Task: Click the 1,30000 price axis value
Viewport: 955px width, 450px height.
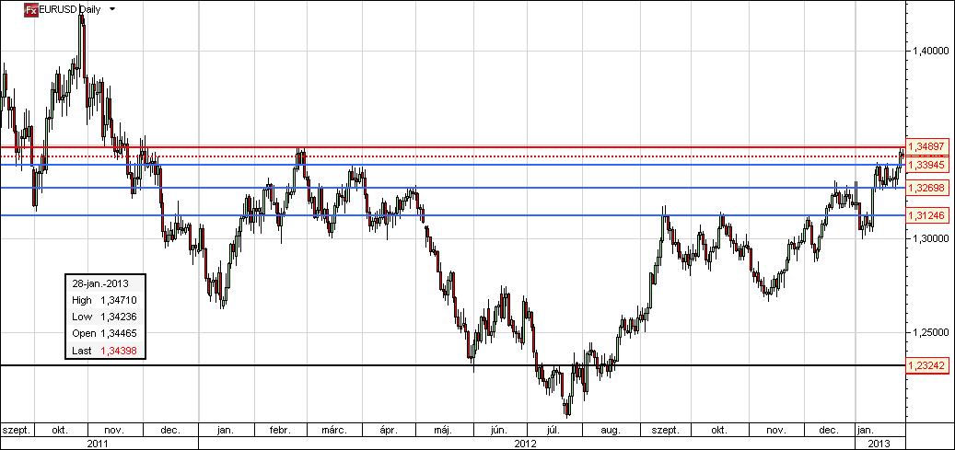Action: (x=929, y=238)
